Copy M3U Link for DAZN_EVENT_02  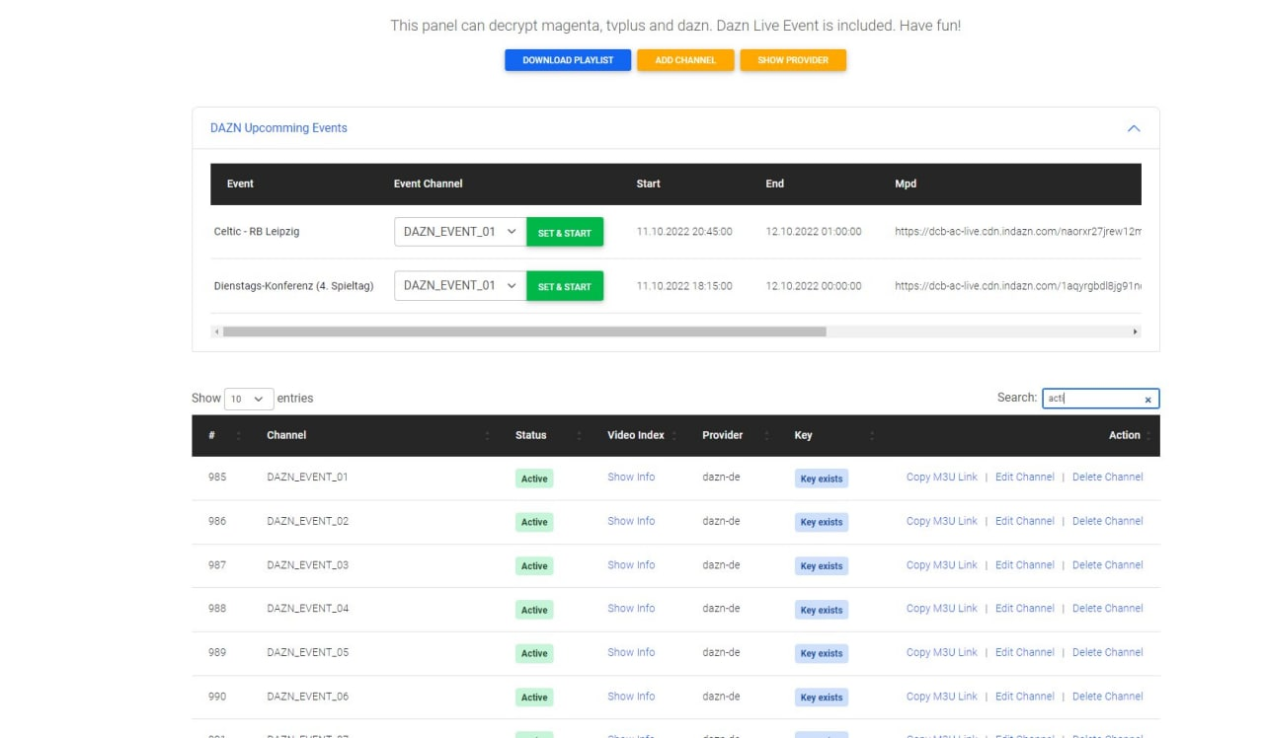coord(942,521)
